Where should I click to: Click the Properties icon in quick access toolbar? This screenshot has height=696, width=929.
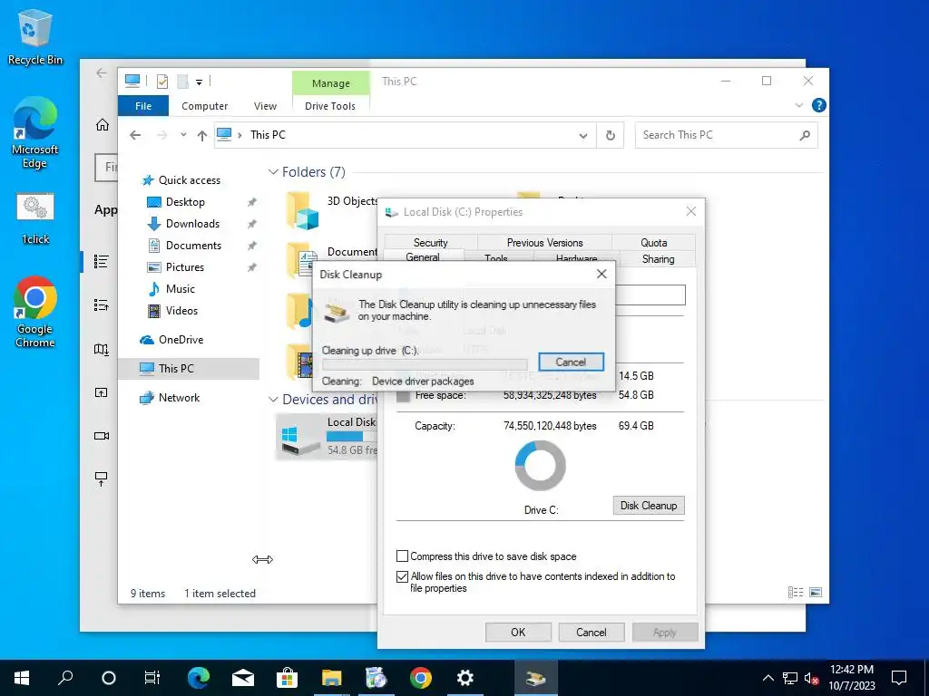pyautogui.click(x=161, y=81)
